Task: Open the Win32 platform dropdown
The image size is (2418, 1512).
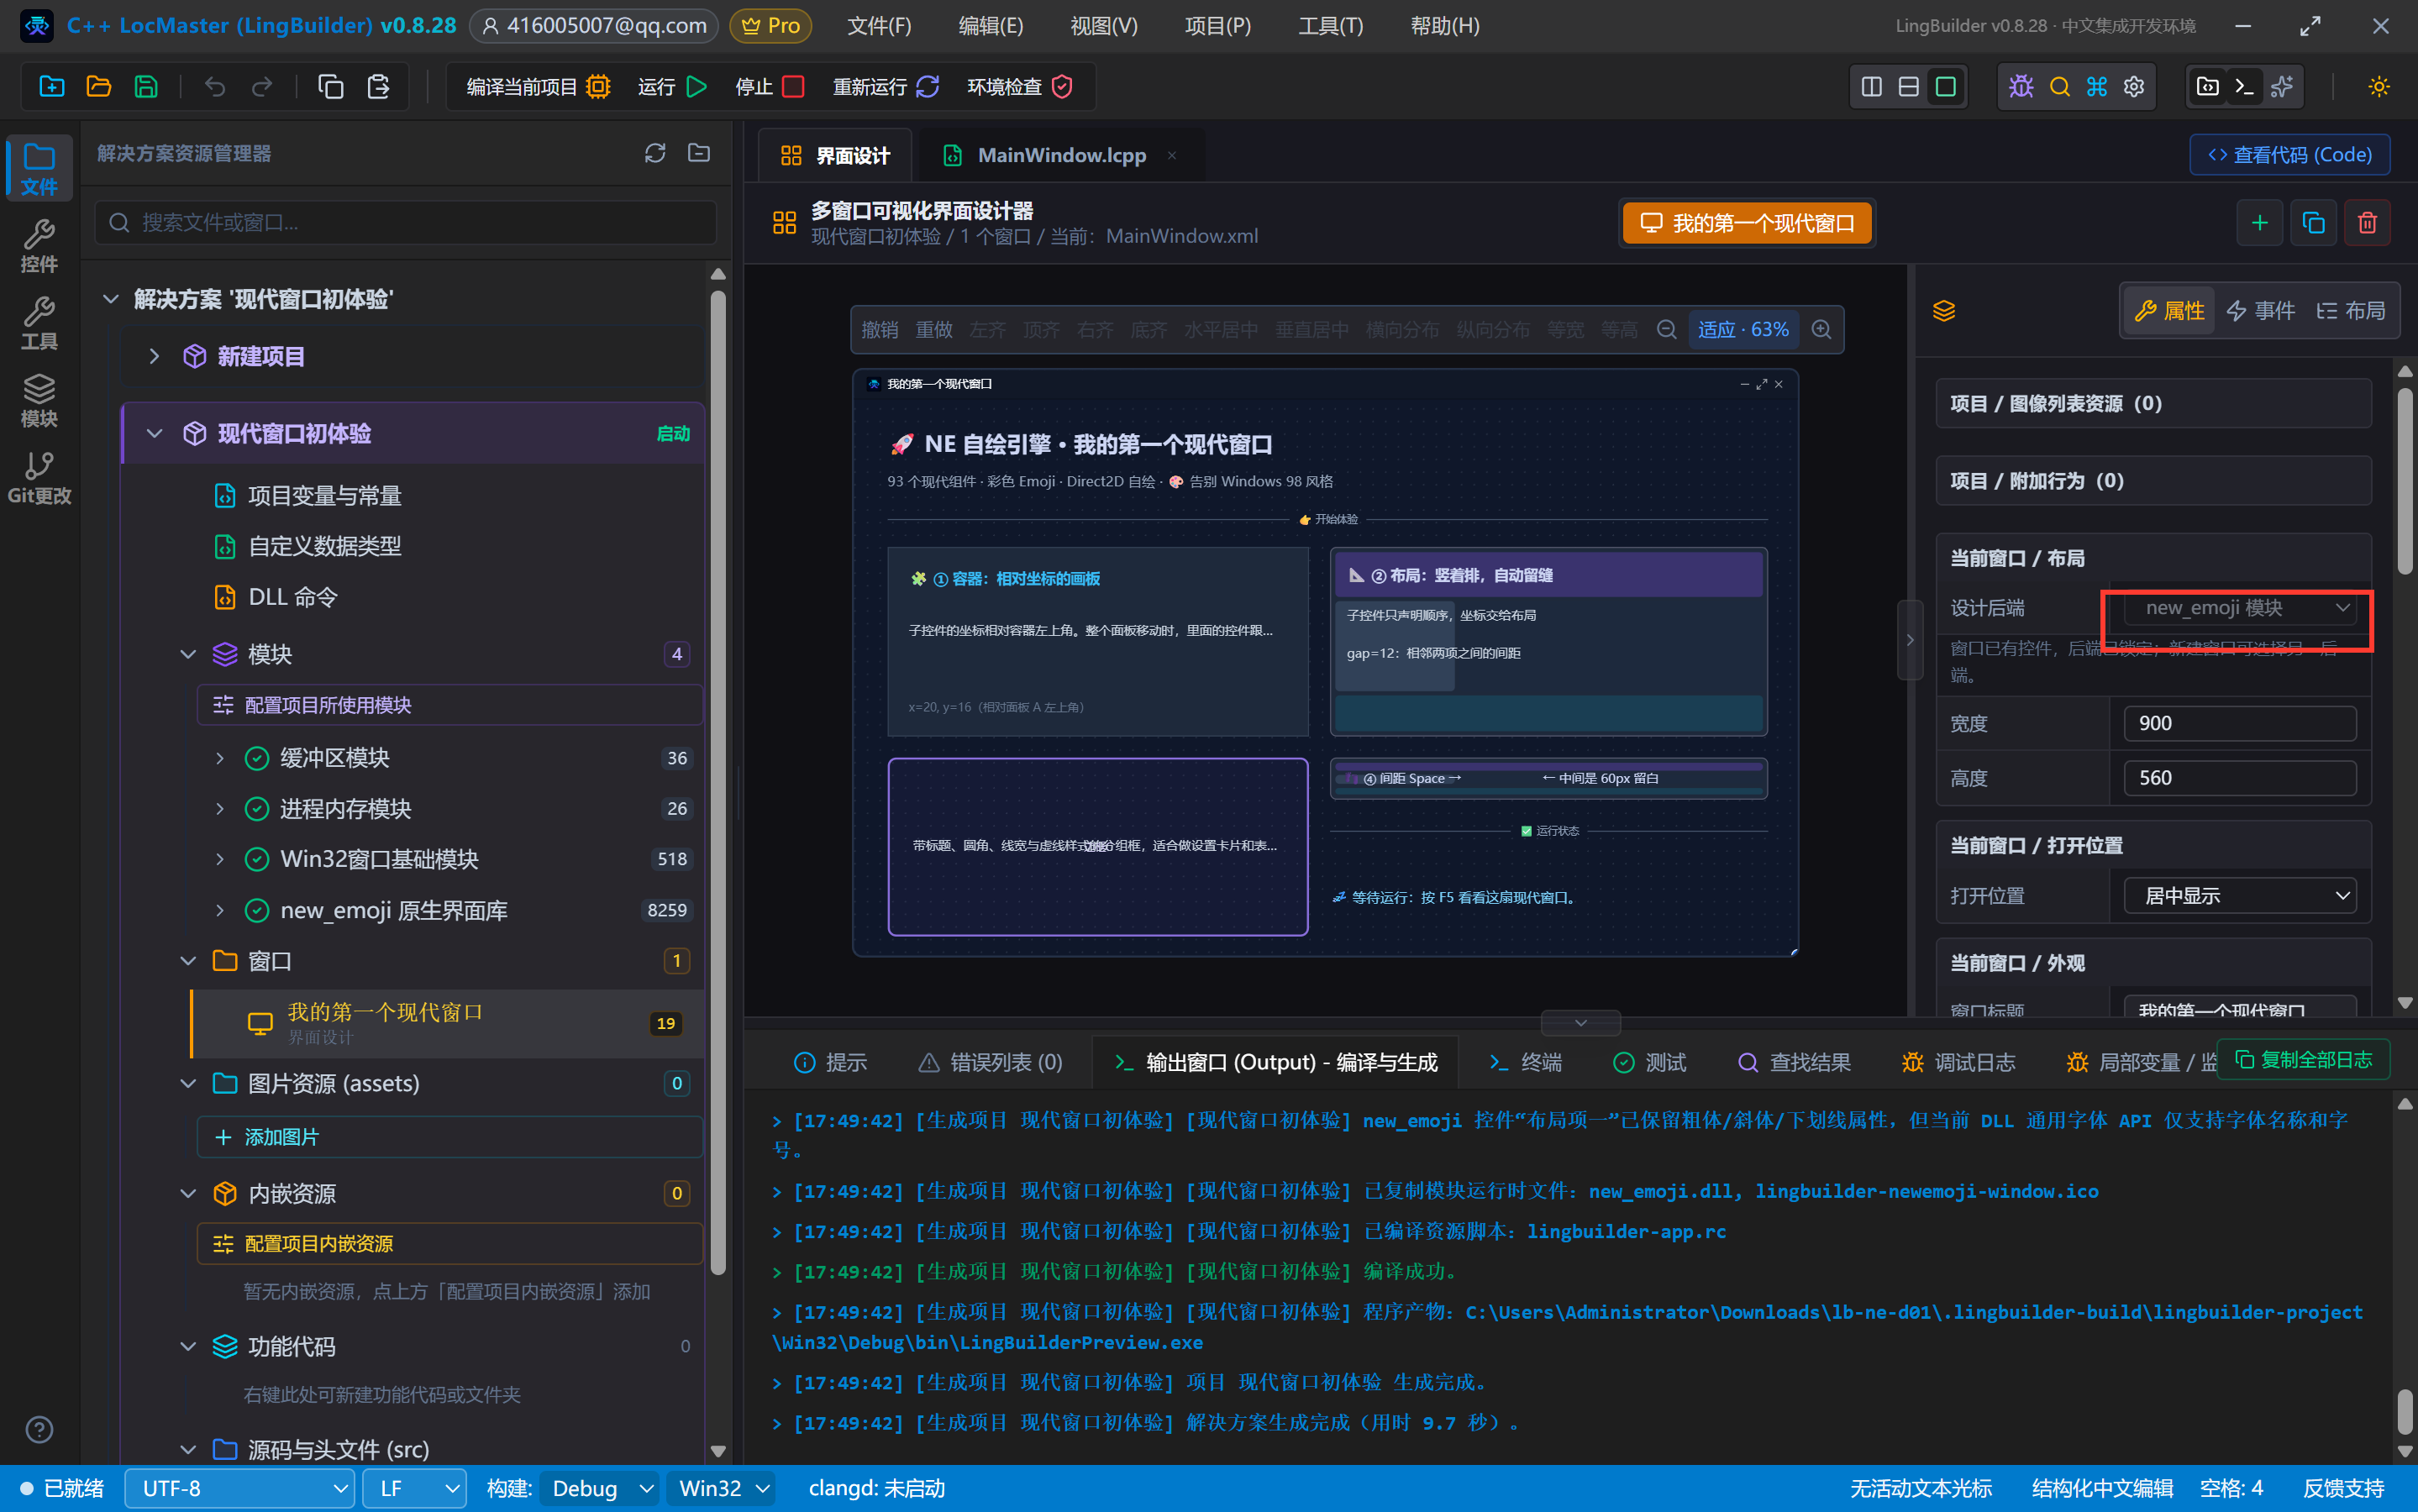Action: pos(722,1488)
